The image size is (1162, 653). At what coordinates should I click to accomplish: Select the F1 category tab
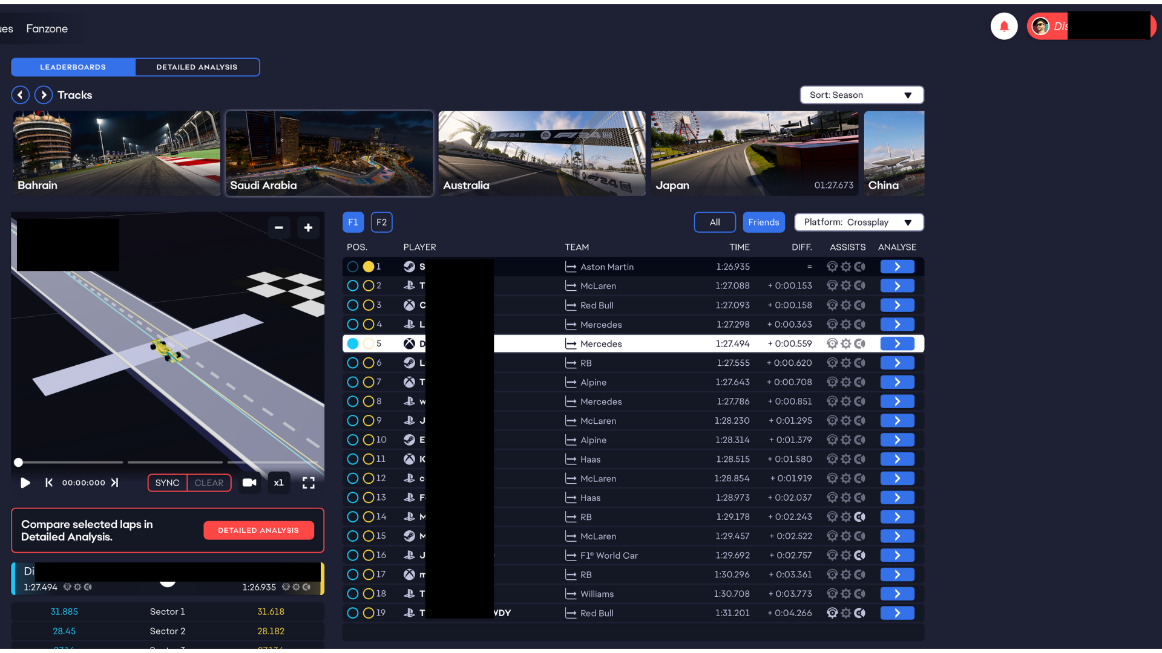coord(353,222)
